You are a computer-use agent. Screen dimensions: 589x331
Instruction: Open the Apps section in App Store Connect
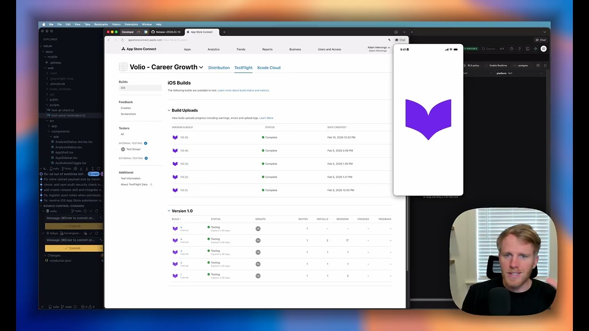pyautogui.click(x=187, y=49)
